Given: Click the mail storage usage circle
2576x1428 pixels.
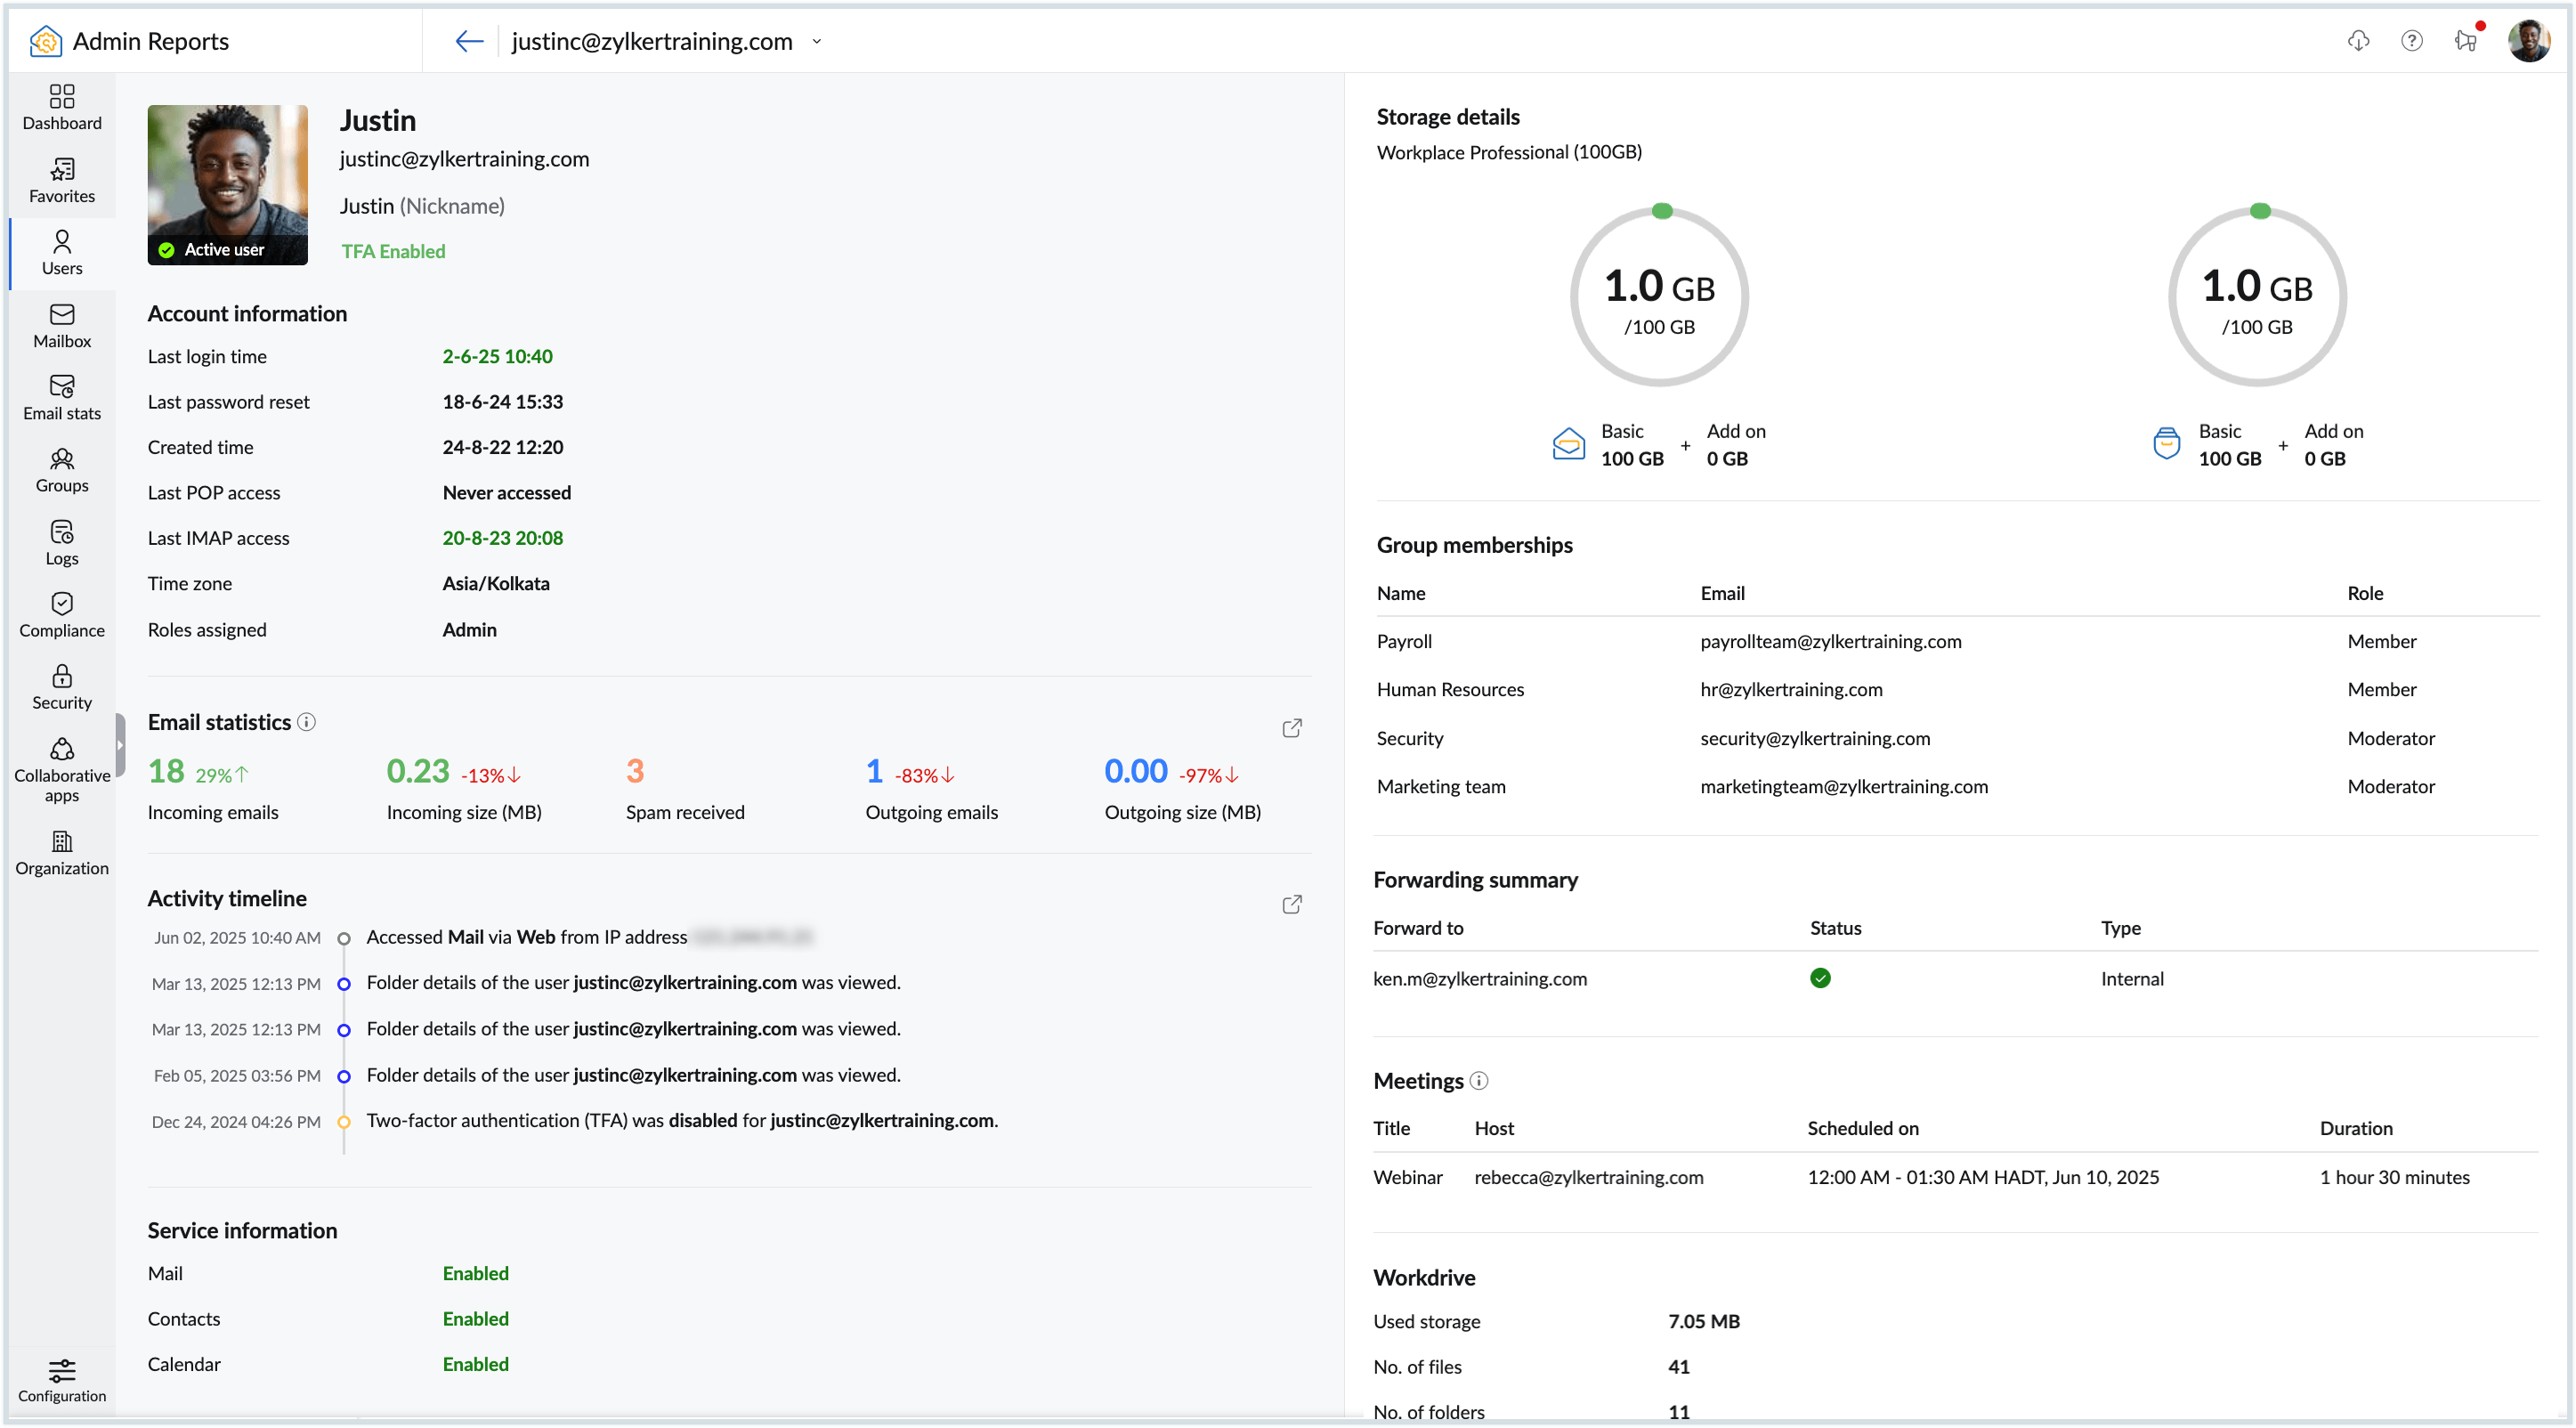Looking at the screenshot, I should (x=1659, y=297).
